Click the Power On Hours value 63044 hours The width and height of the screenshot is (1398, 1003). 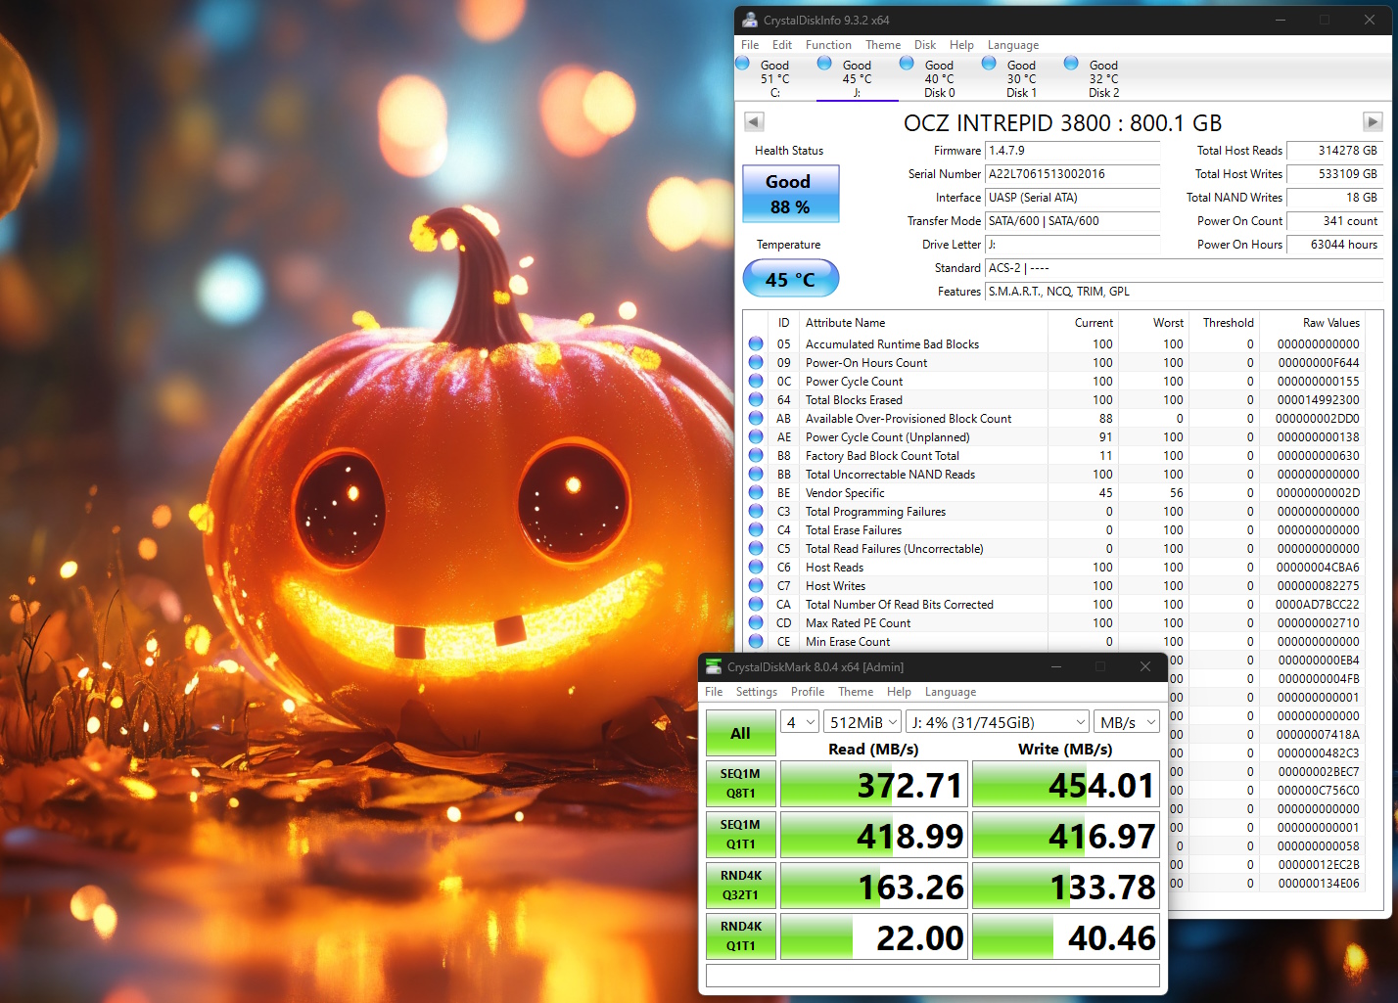(1333, 245)
